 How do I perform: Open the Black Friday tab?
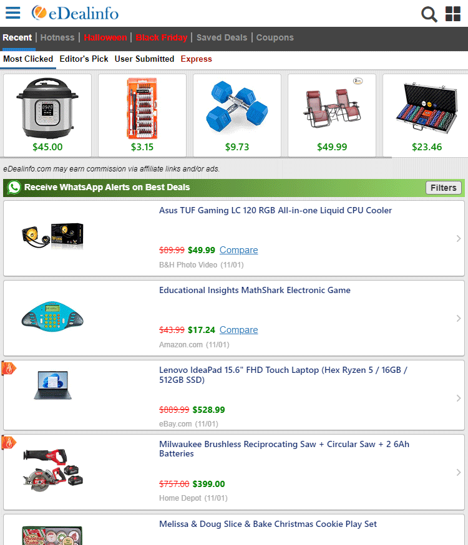[162, 37]
